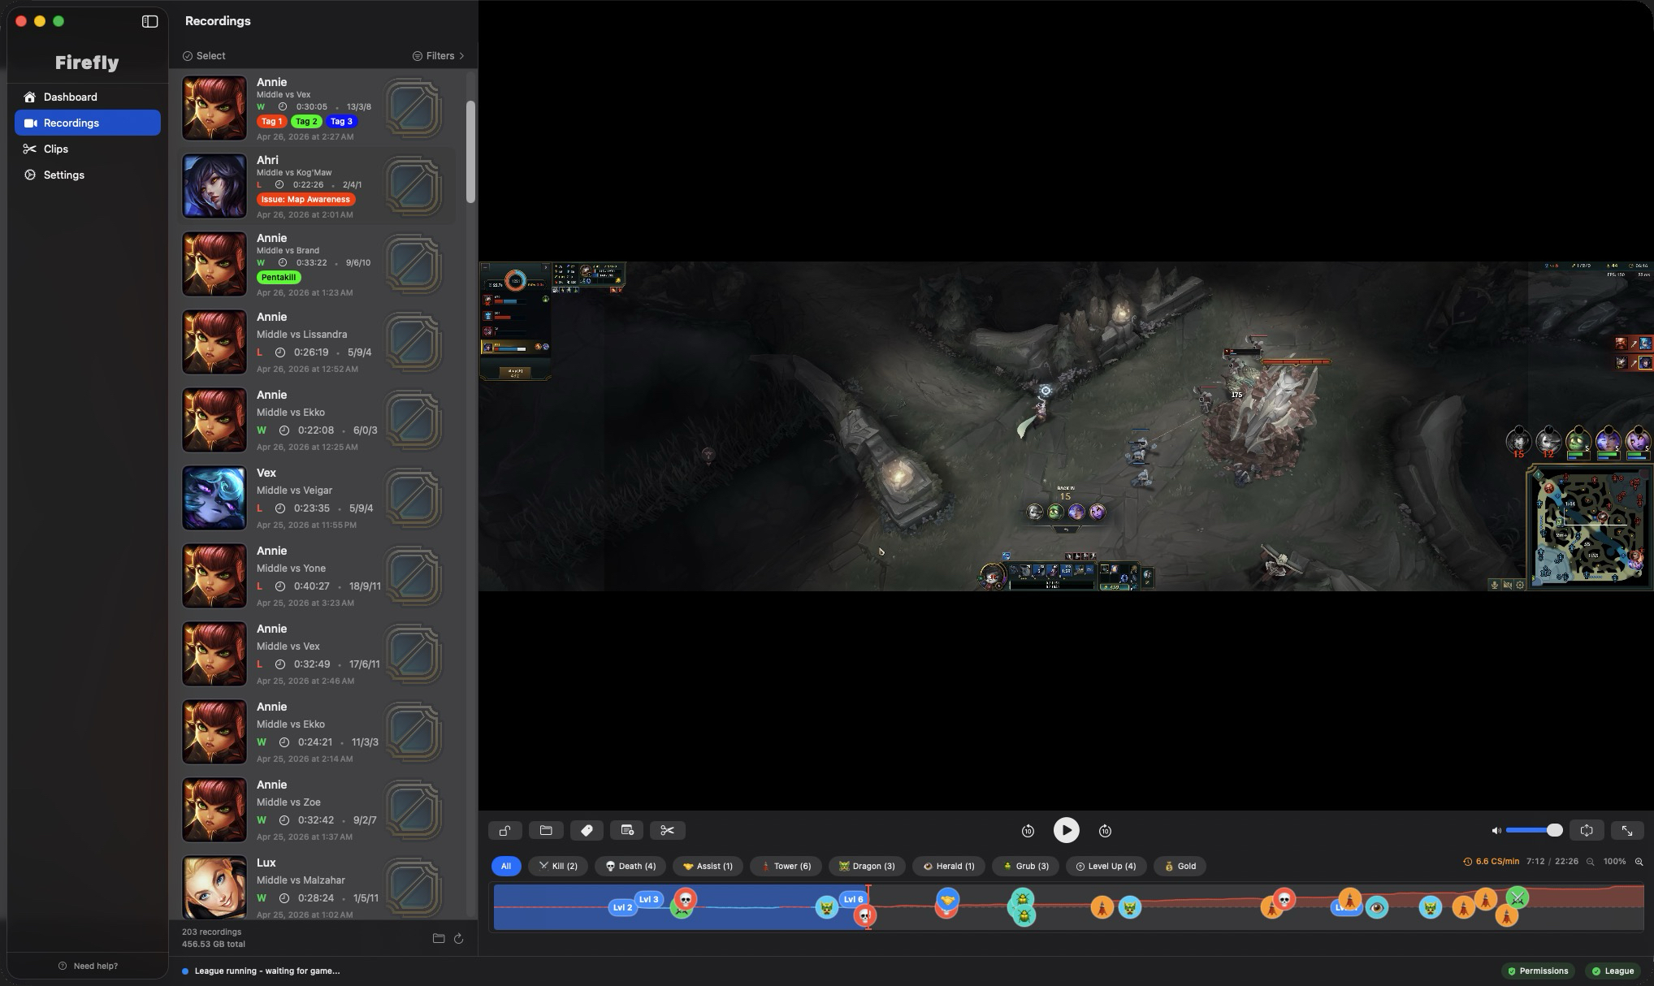The width and height of the screenshot is (1654, 986).
Task: Click the tag icon in player toolbar
Action: 587,830
